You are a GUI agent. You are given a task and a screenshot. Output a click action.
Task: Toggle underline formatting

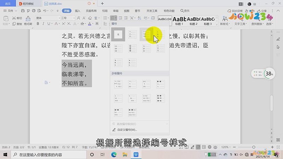pos(48,24)
